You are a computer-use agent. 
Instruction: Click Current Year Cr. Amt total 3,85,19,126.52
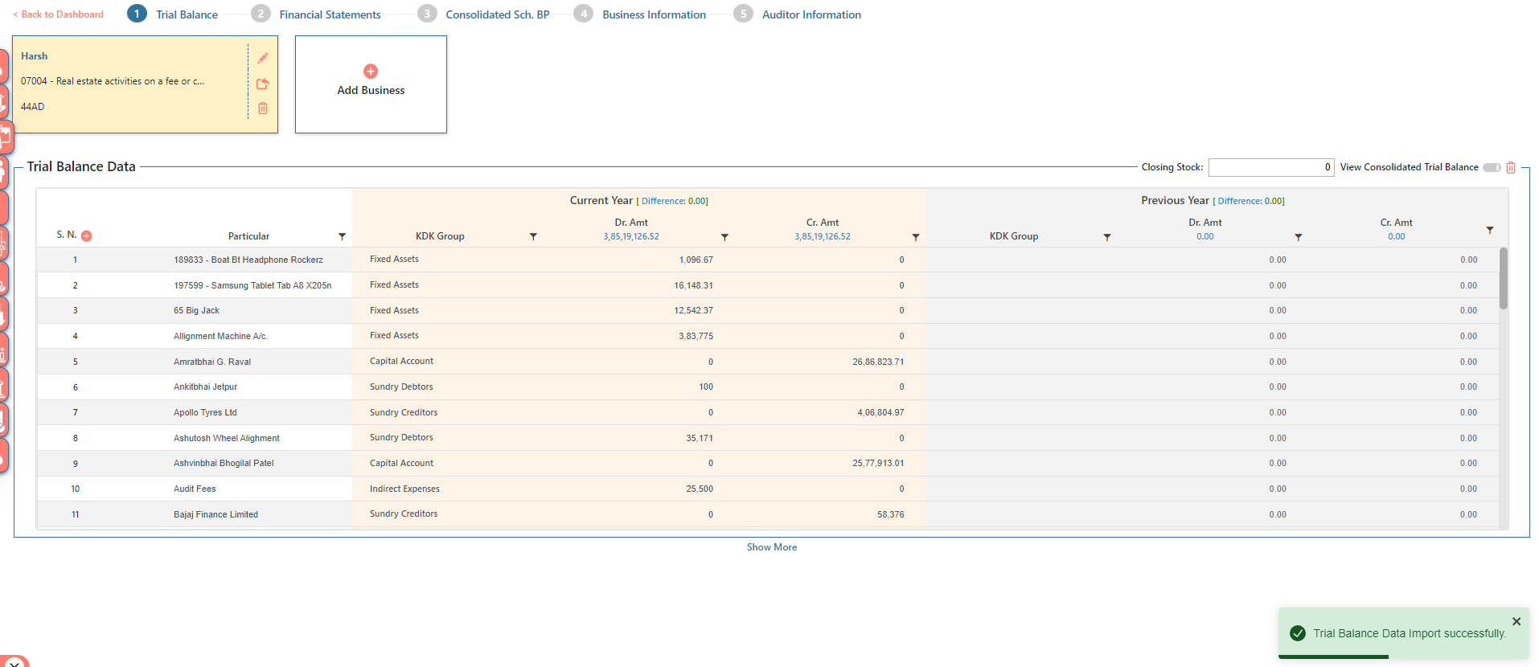(823, 236)
